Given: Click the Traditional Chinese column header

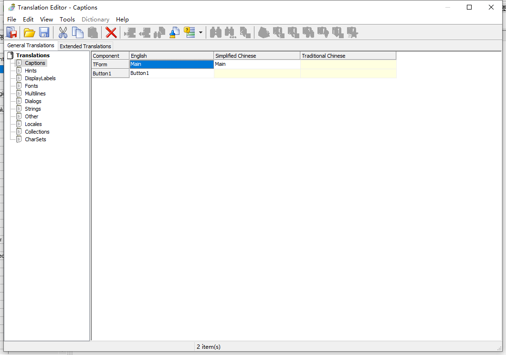Looking at the screenshot, I should 348,56.
